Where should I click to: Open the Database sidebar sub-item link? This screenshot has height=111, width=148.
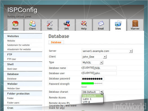pos(12,79)
